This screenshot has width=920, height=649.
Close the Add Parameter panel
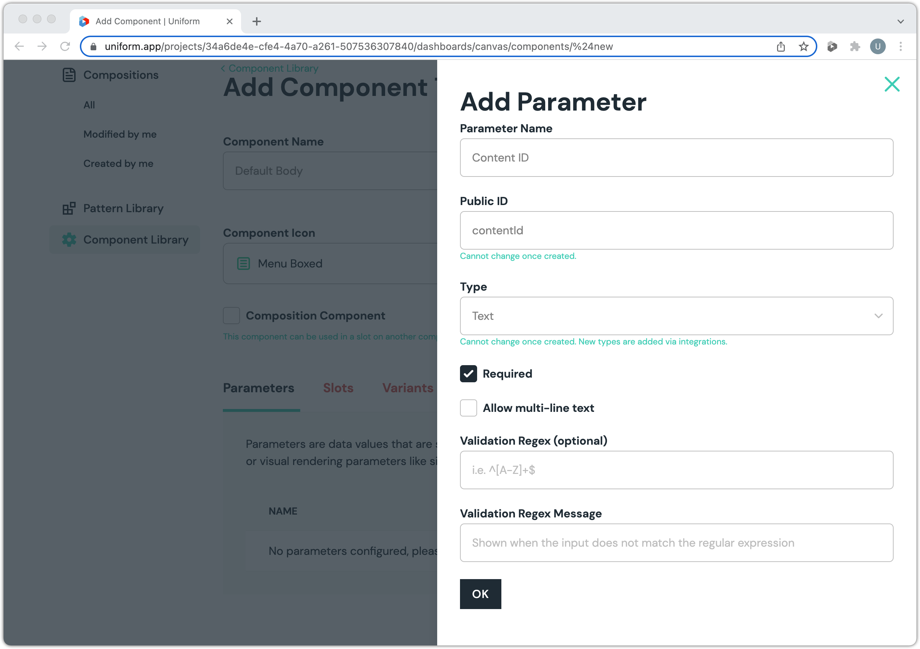point(891,84)
